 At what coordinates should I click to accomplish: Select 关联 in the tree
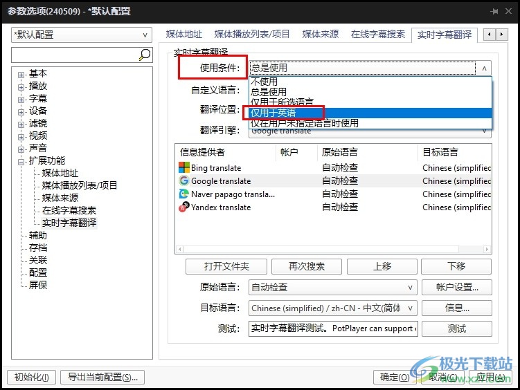pos(38,260)
